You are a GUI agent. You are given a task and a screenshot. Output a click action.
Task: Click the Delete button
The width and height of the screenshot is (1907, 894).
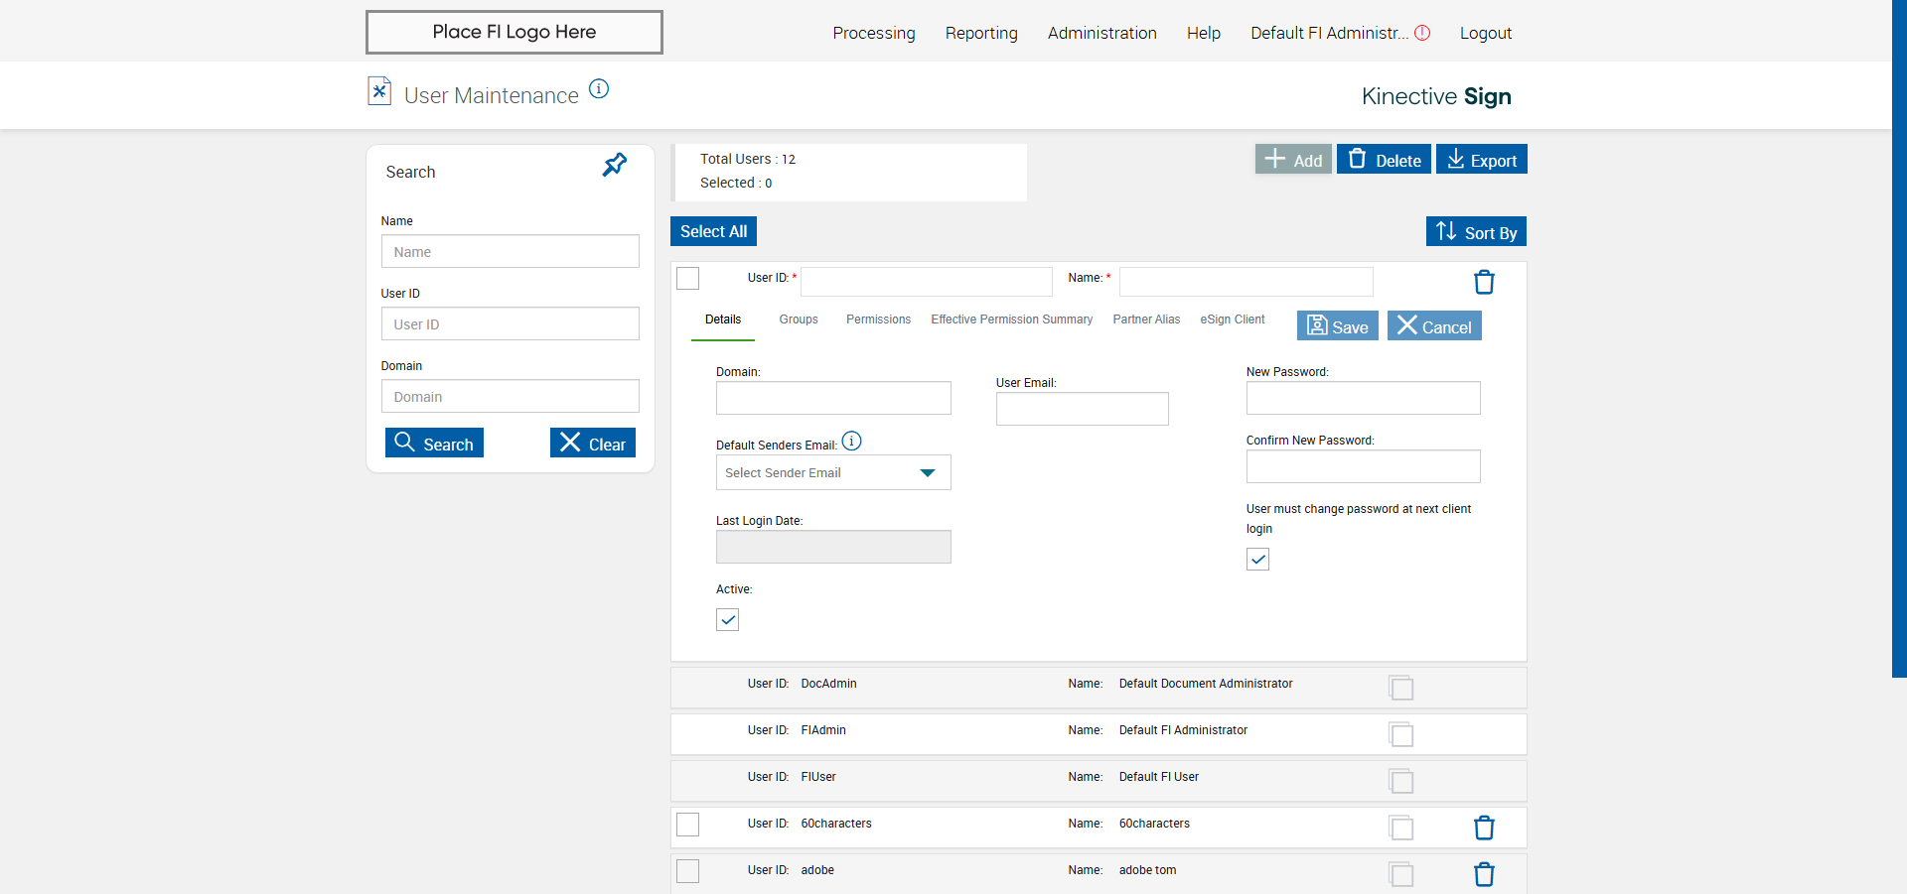1384,159
